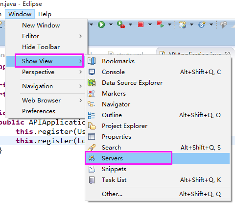Image resolution: width=235 pixels, height=203 pixels.
Task: Click the red Stop toolbar icon
Action: [141, 25]
